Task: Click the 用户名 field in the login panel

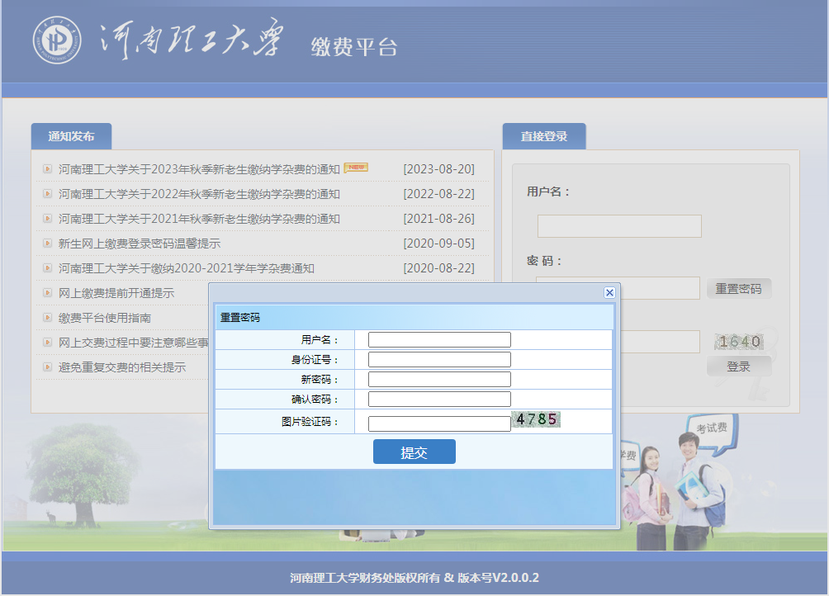Action: [618, 225]
